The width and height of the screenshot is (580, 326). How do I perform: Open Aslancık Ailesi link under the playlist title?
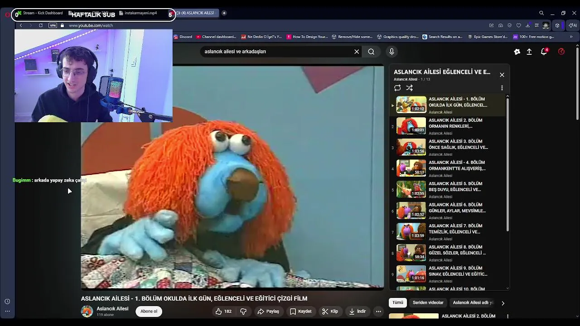click(x=406, y=79)
